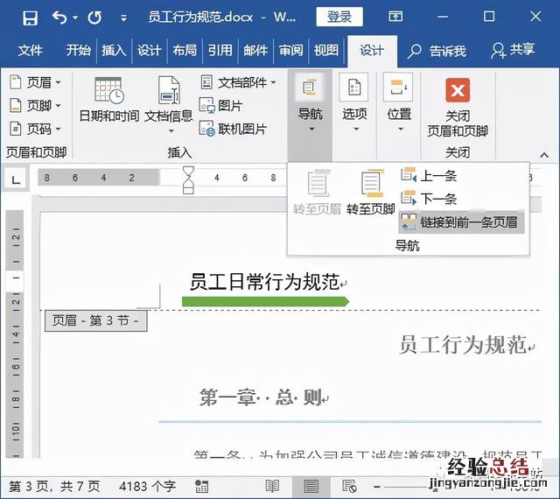Click the Login button in title bar
This screenshot has height=499, width=560.
point(339,18)
